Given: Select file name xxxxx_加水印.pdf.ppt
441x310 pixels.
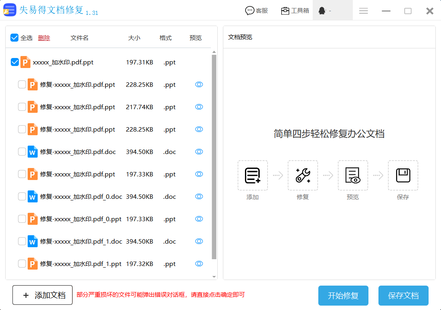Looking at the screenshot, I should coord(63,62).
